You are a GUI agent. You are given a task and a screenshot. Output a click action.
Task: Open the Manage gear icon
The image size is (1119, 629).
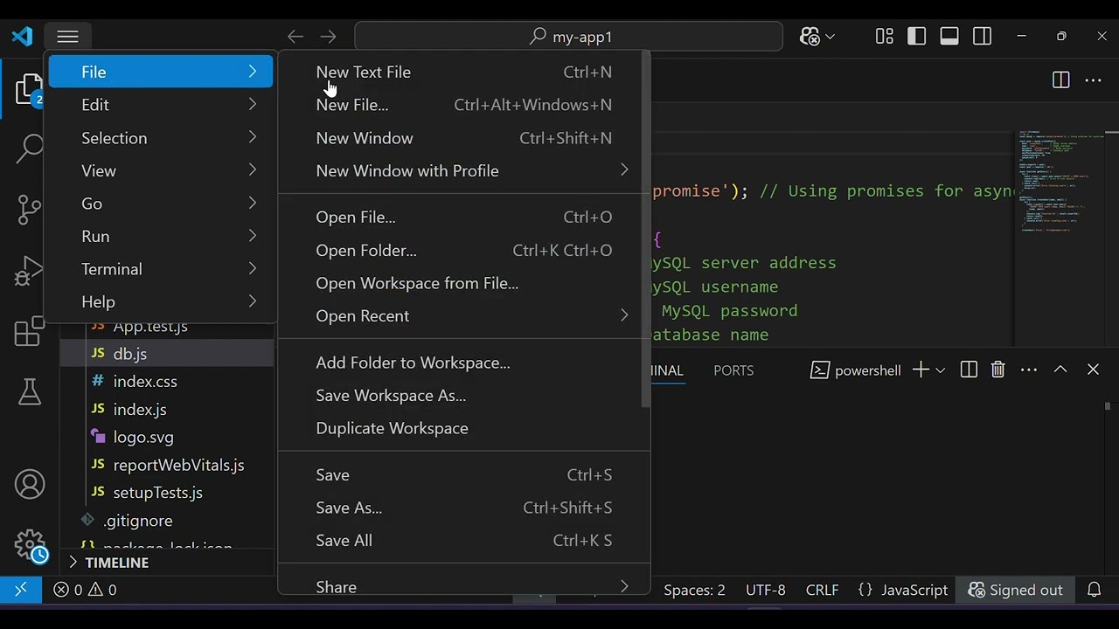29,545
